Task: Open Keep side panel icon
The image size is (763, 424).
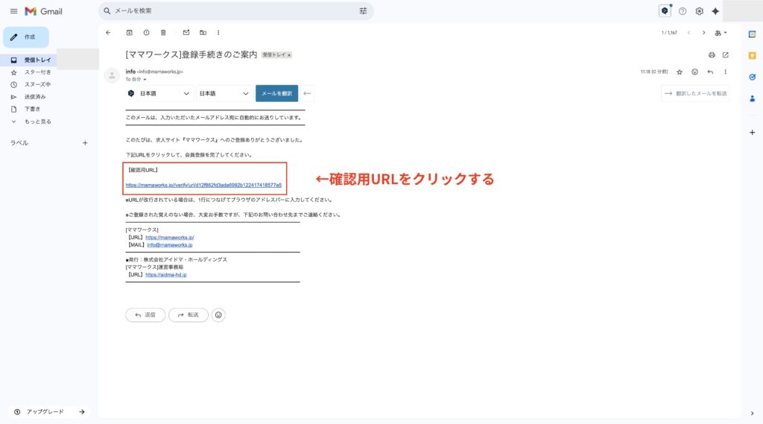Action: click(x=753, y=55)
